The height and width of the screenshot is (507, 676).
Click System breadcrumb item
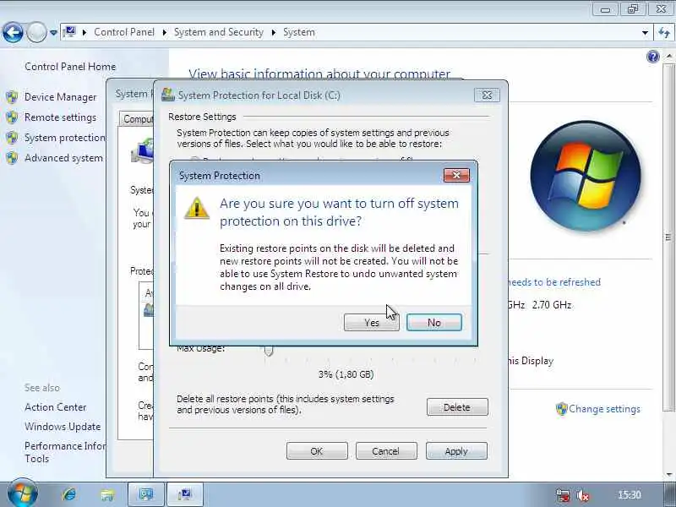[x=299, y=32]
